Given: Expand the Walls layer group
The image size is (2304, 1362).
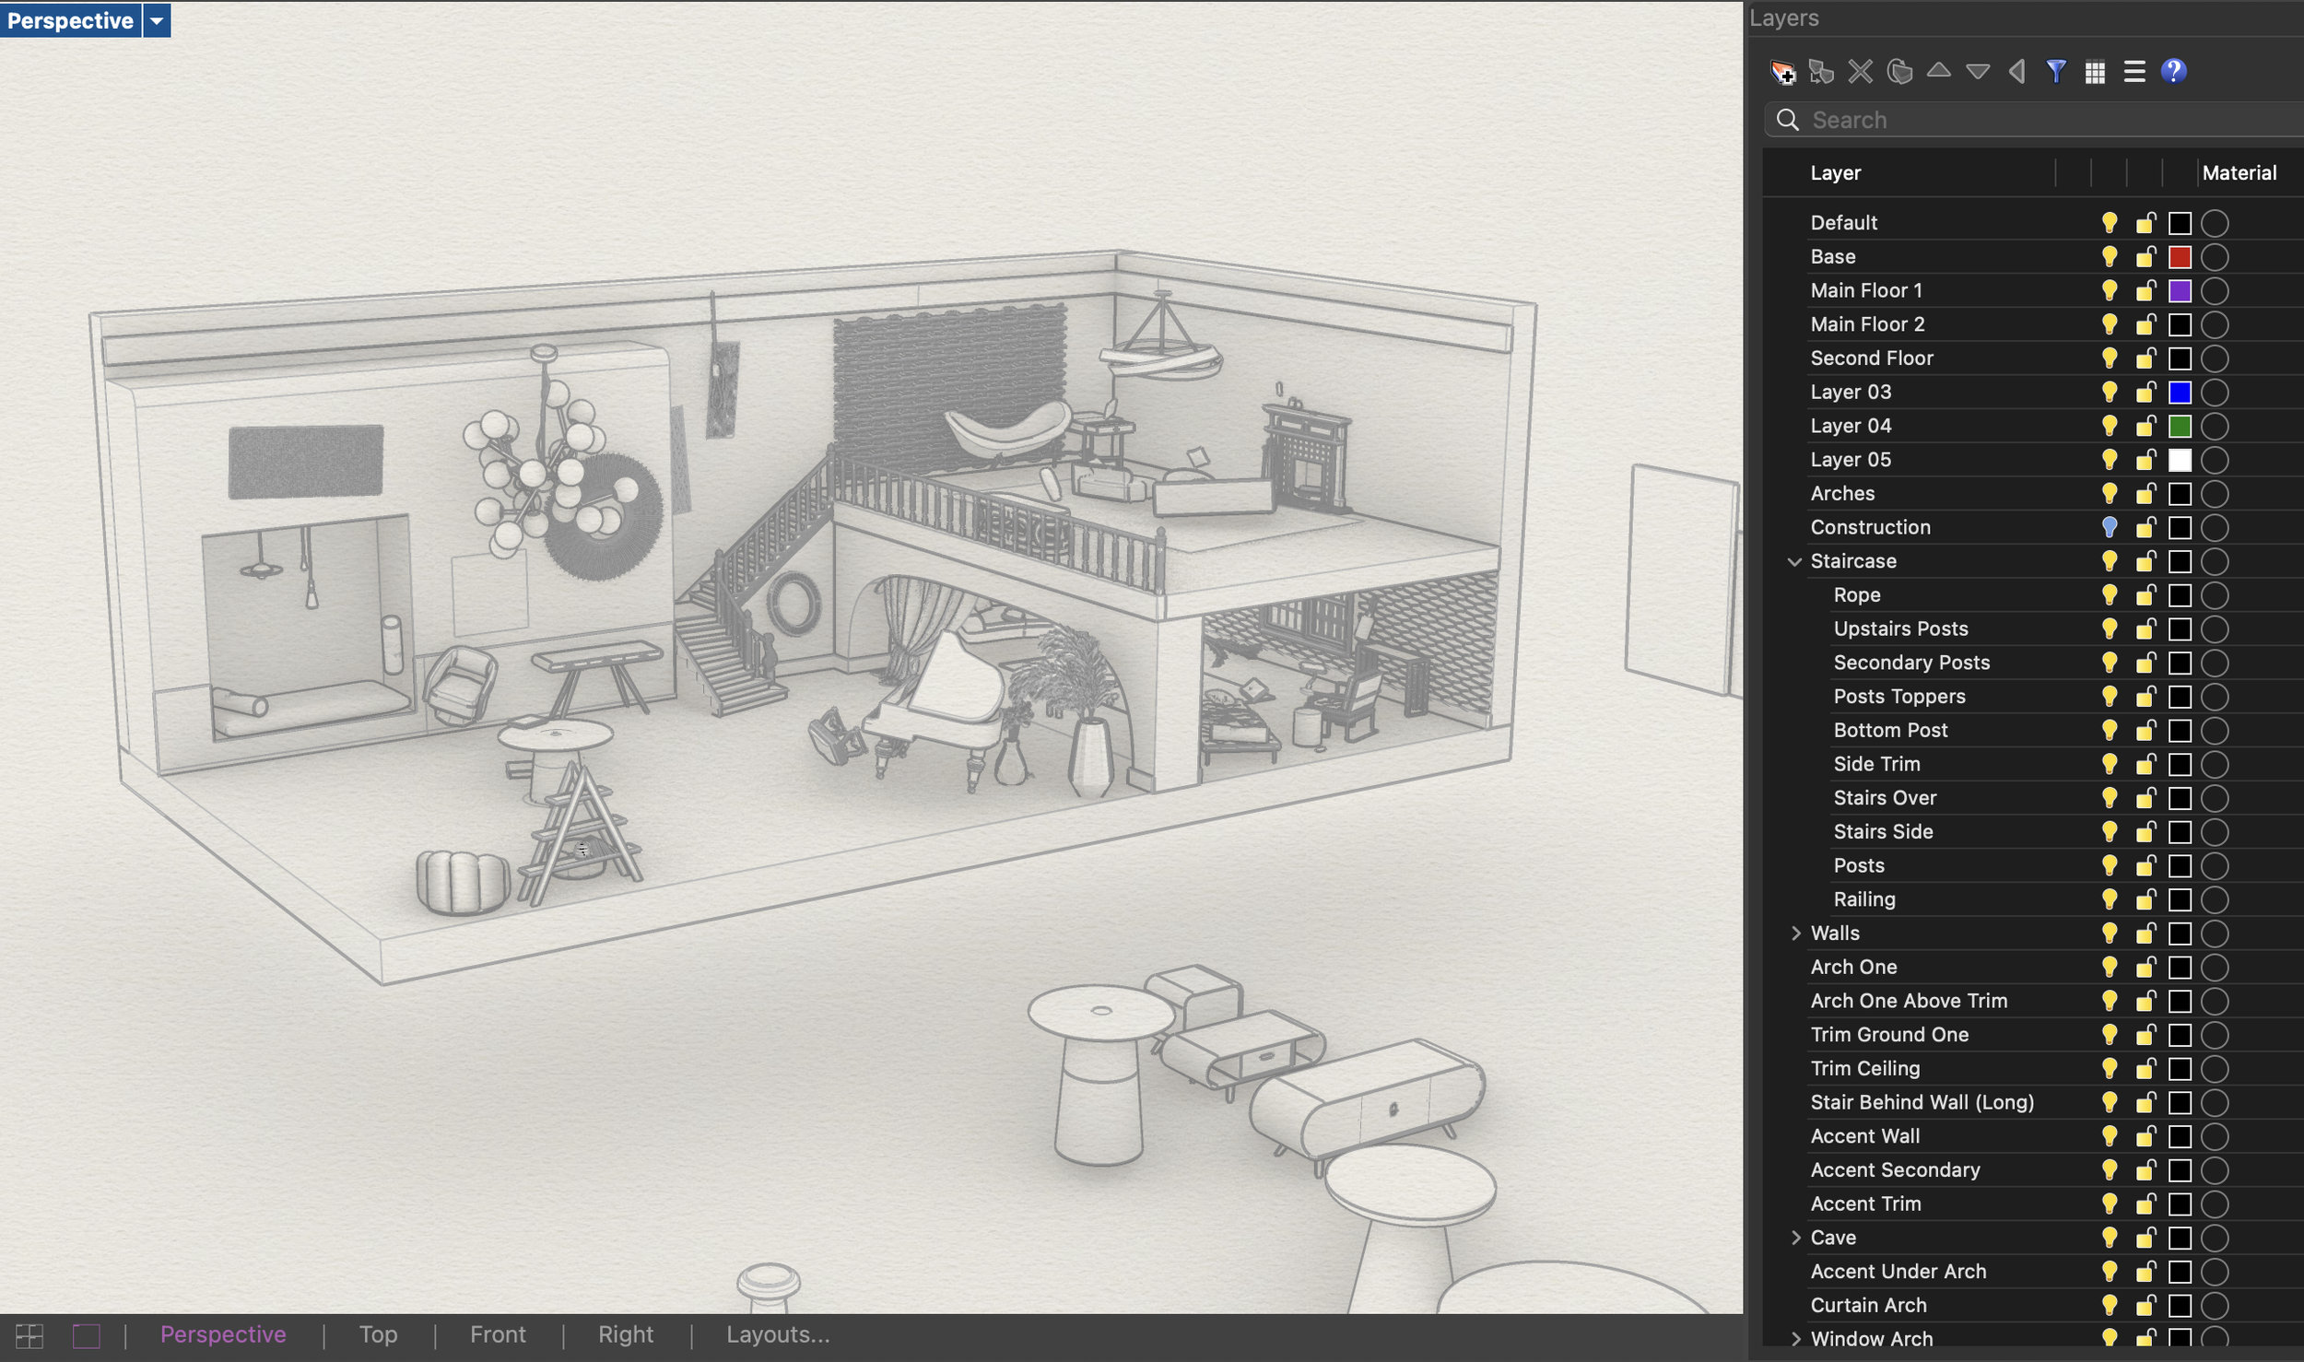Looking at the screenshot, I should (1795, 933).
